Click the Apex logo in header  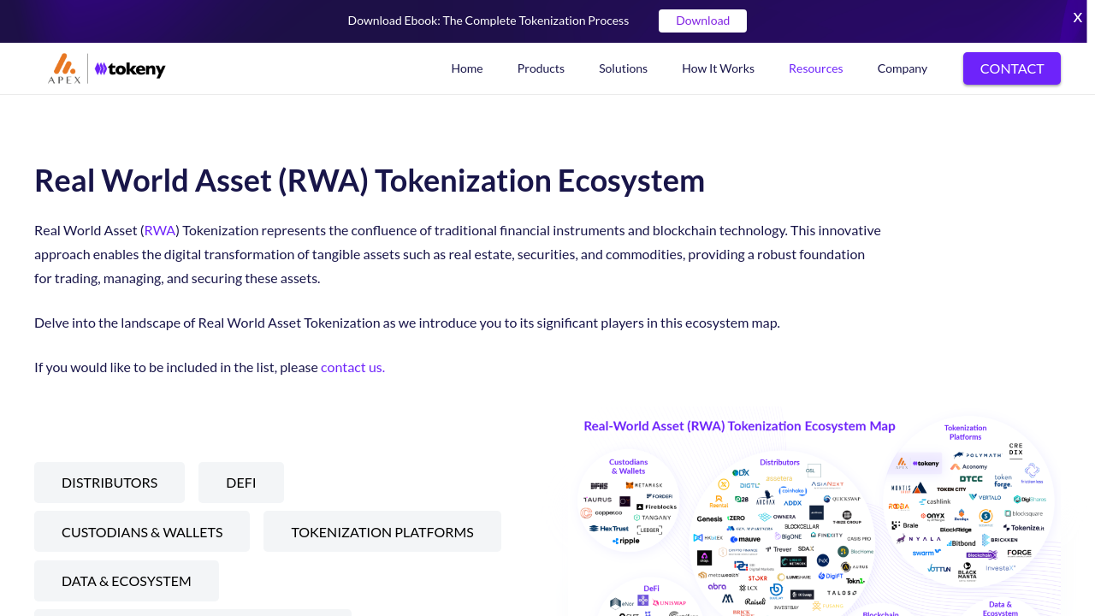point(64,68)
